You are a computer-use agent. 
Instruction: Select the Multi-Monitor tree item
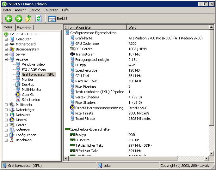32,90
